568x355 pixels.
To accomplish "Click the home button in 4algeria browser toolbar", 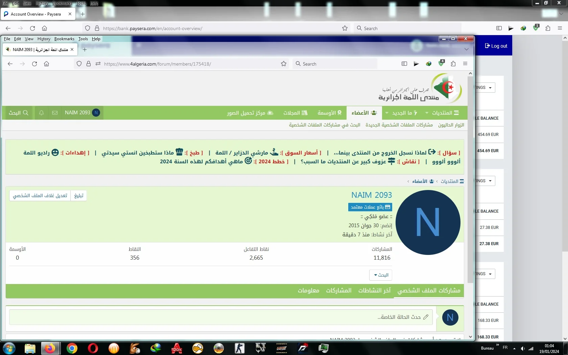I will [x=47, y=64].
